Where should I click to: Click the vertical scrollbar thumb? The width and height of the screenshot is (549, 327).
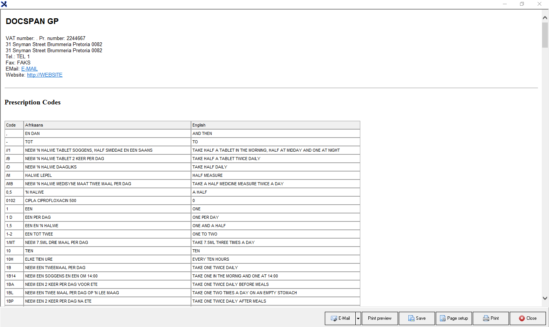pyautogui.click(x=545, y=35)
